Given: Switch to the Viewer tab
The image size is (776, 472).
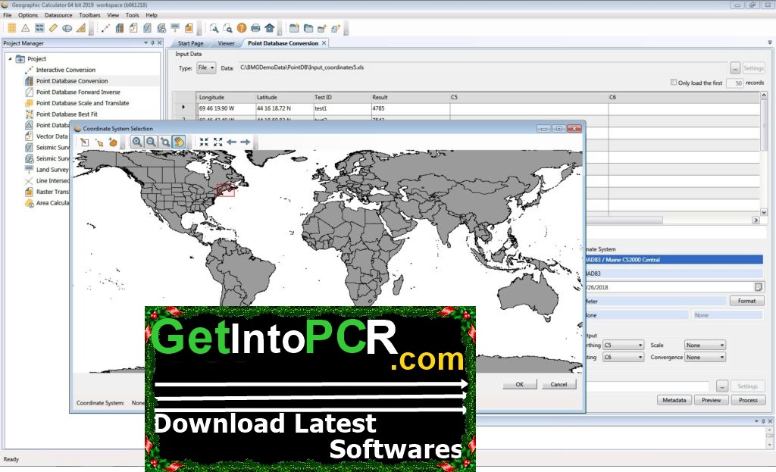Looking at the screenshot, I should point(226,43).
